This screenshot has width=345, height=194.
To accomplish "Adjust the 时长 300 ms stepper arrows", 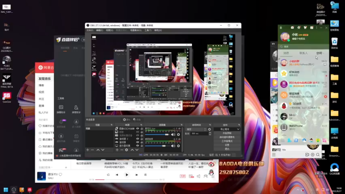I will pos(210,134).
